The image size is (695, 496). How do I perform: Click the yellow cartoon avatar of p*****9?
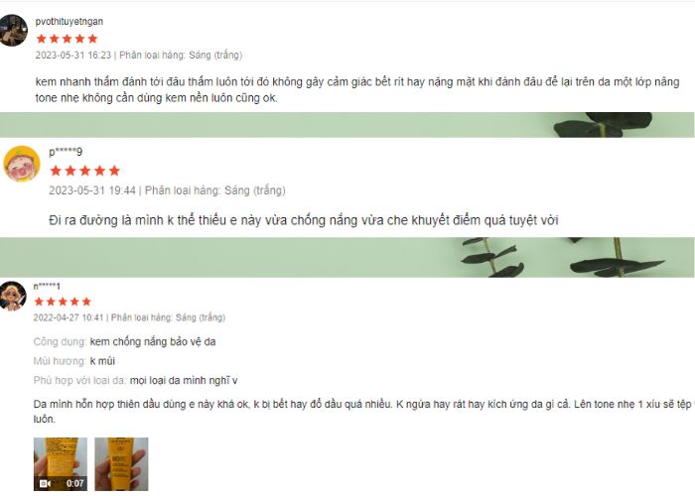pyautogui.click(x=22, y=164)
